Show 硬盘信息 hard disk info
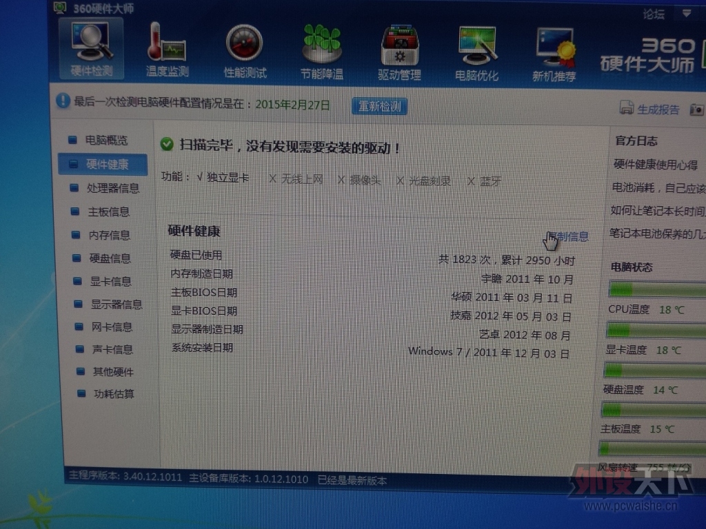Viewport: 706px width, 529px height. 110,258
